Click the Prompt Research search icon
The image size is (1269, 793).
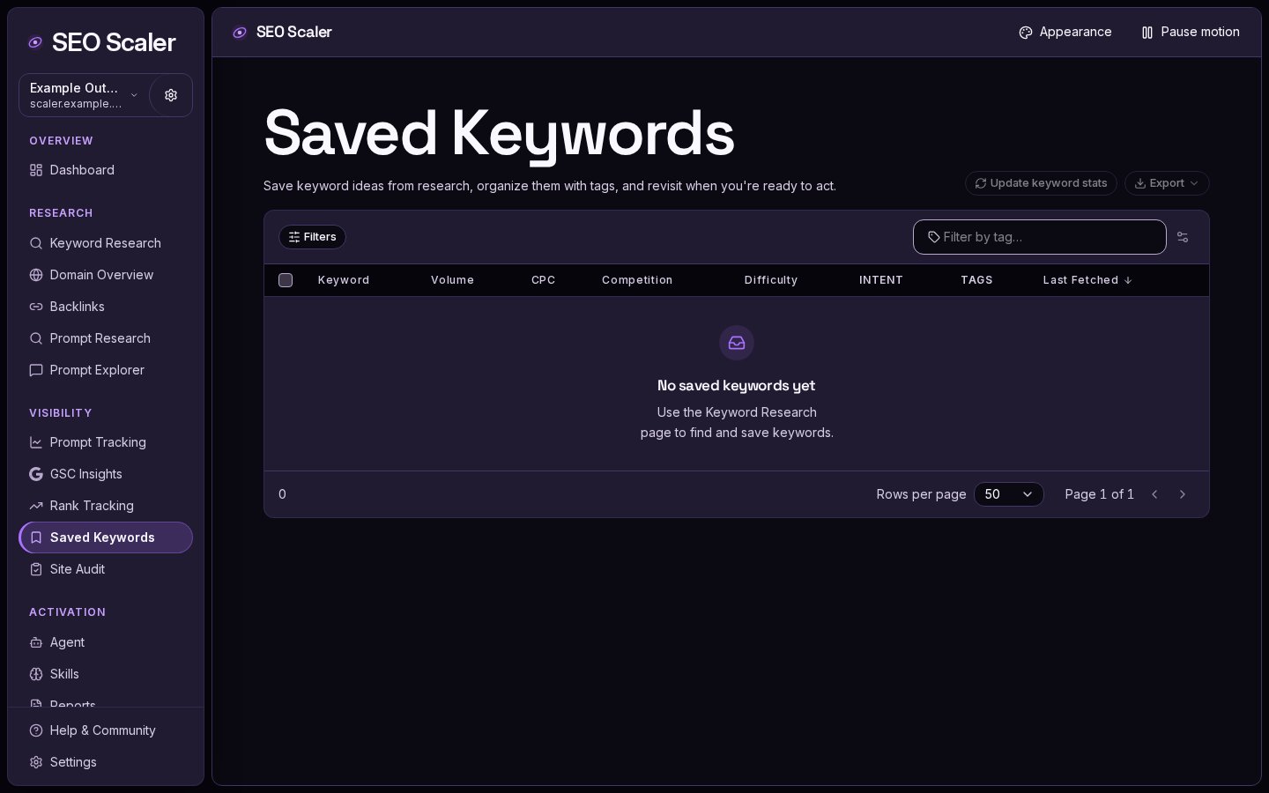click(36, 338)
